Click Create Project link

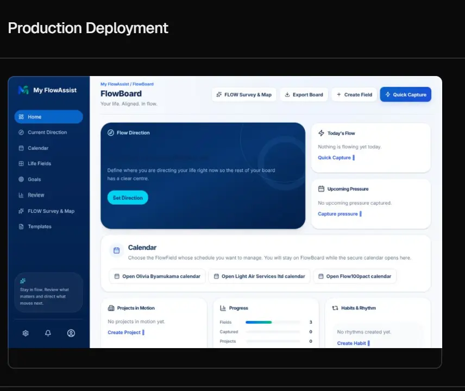[125, 332]
